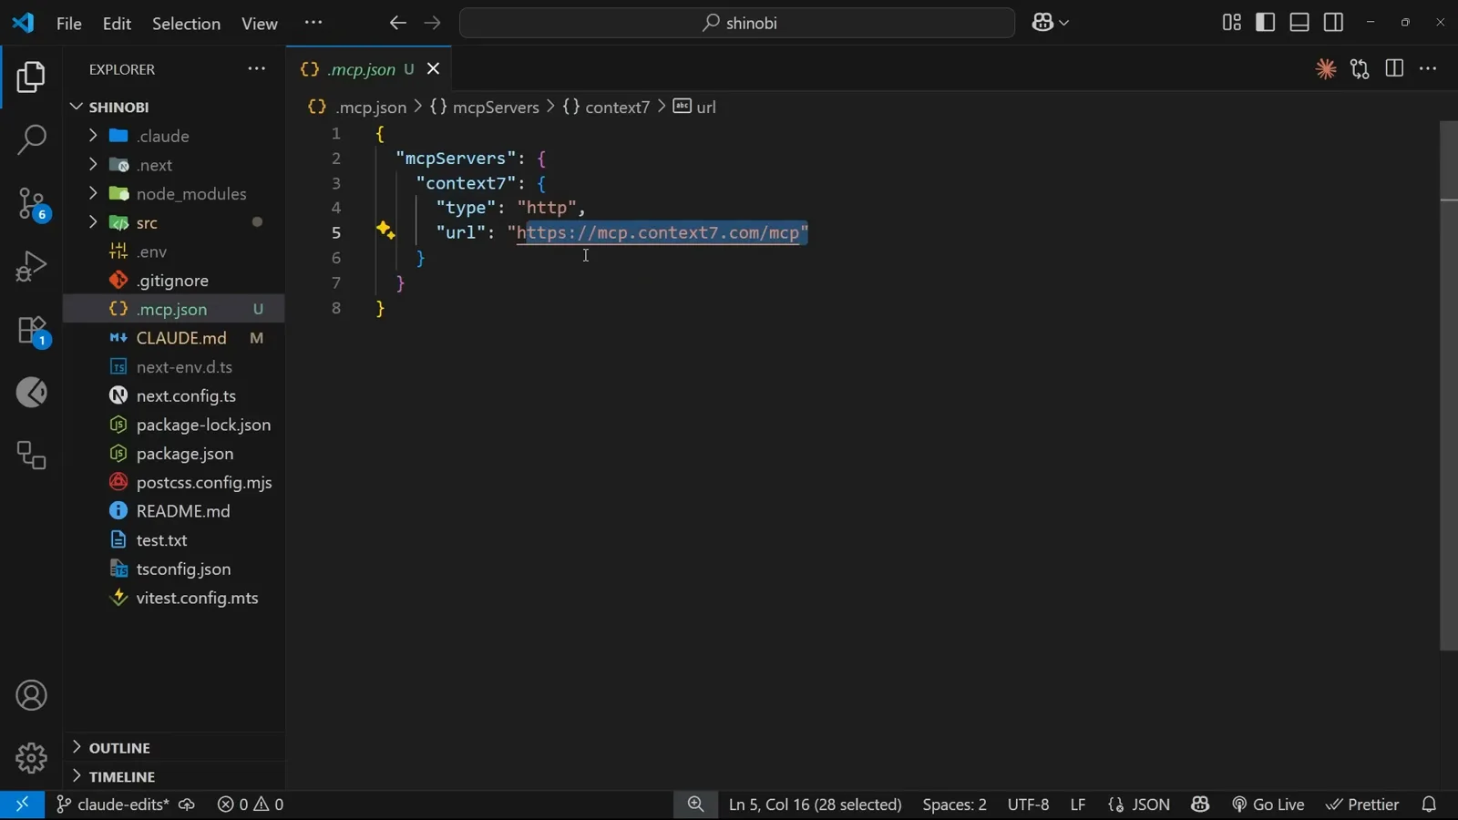Go back with the navigation arrow
Screen dimensions: 1458x820
pos(397,23)
